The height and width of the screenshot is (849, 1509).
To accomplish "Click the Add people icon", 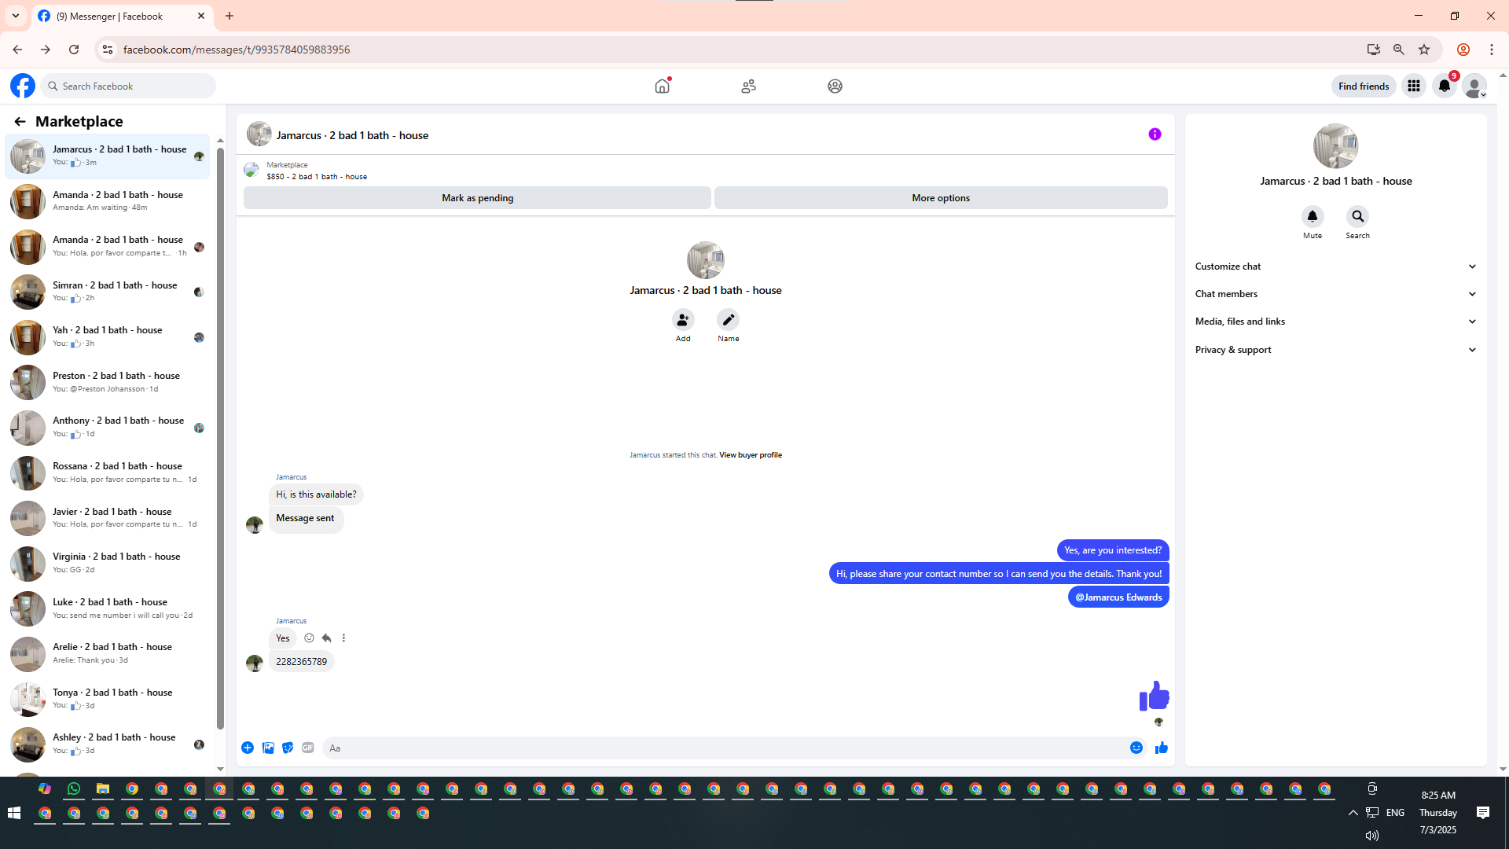I will pos(683,320).
